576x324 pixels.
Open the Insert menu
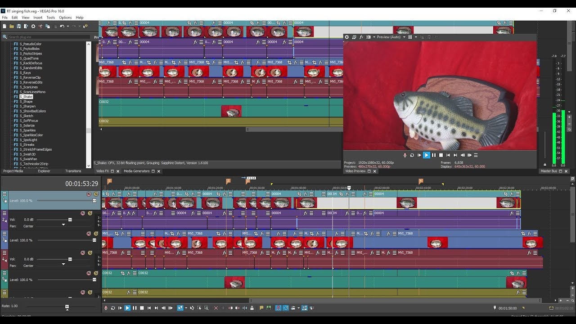click(38, 18)
